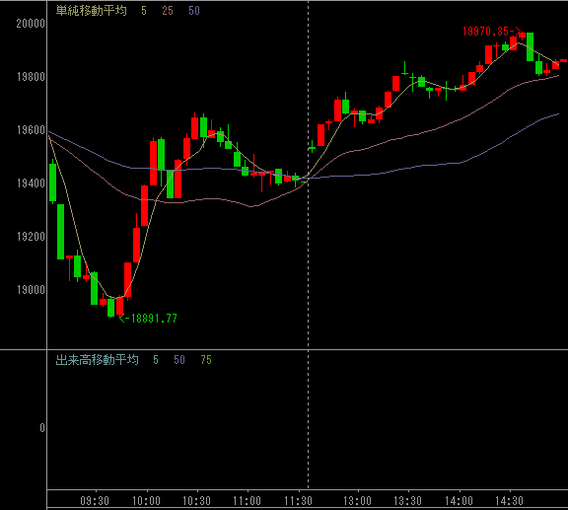
Task: Click the 19800 price axis label
Action: click(31, 77)
